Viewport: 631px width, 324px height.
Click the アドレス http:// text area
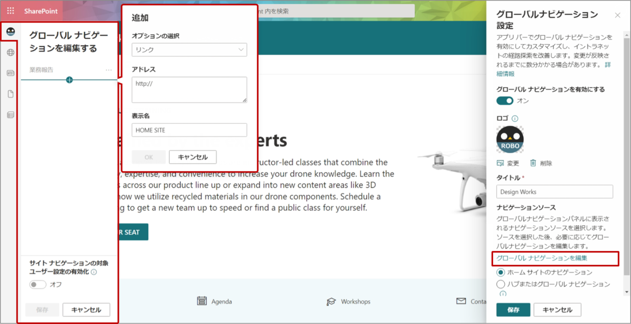coord(189,90)
